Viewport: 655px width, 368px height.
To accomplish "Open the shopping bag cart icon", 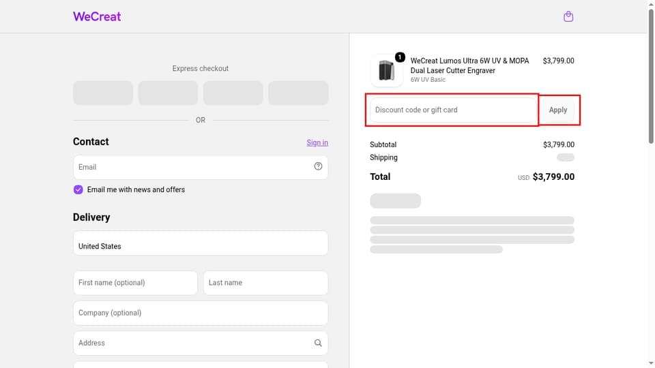I will [568, 16].
